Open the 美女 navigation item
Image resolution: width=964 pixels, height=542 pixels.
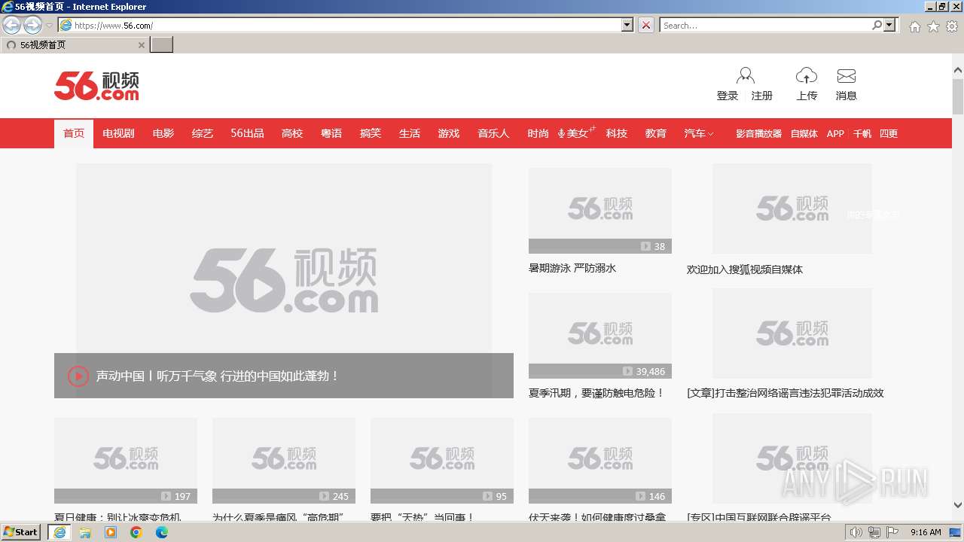pos(576,133)
